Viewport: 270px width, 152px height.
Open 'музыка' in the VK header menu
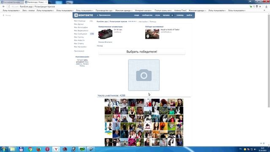(x=166, y=15)
